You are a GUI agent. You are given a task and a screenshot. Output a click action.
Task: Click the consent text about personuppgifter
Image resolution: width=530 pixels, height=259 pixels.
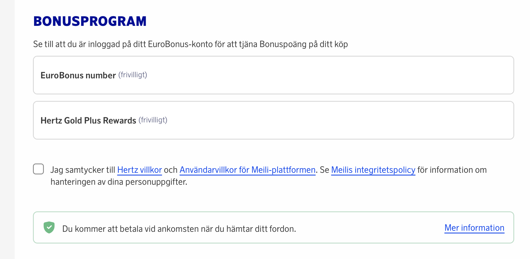(x=119, y=181)
